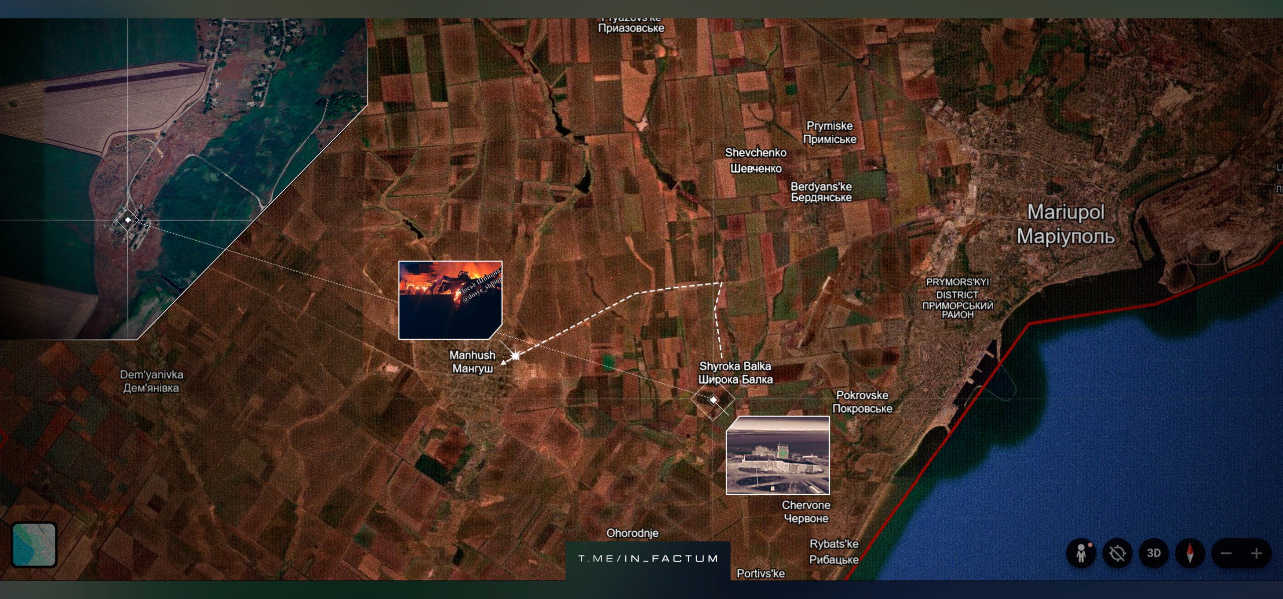The width and height of the screenshot is (1283, 599).
Task: Switch map style with layers thumbnail
Action: [x=34, y=544]
